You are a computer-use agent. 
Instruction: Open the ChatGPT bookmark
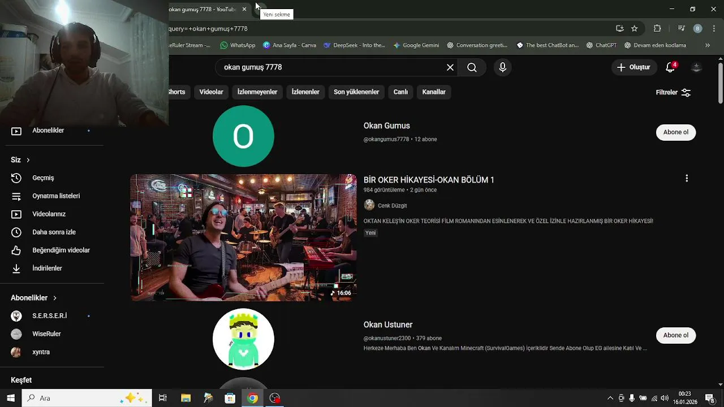601,45
